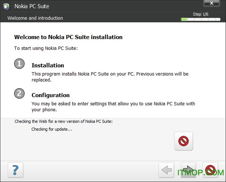Screen dimensions: 226x182
Task: Select the Installation heading
Action: coord(48,66)
